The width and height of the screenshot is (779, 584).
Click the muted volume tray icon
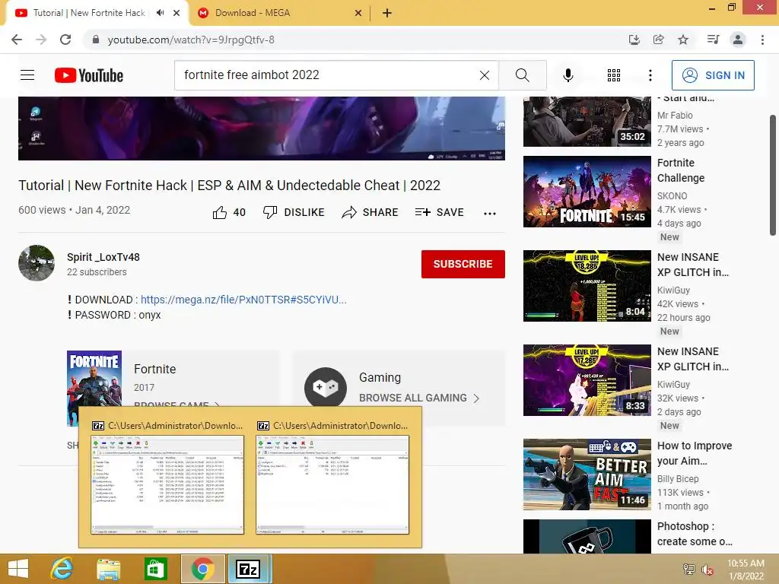coord(707,570)
